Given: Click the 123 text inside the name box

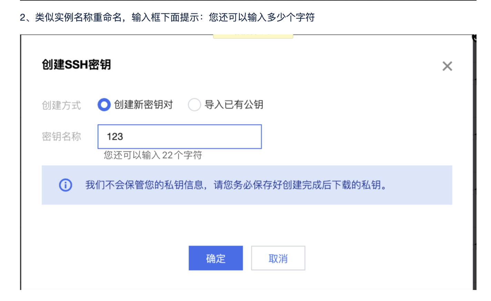Looking at the screenshot, I should click(x=115, y=137).
